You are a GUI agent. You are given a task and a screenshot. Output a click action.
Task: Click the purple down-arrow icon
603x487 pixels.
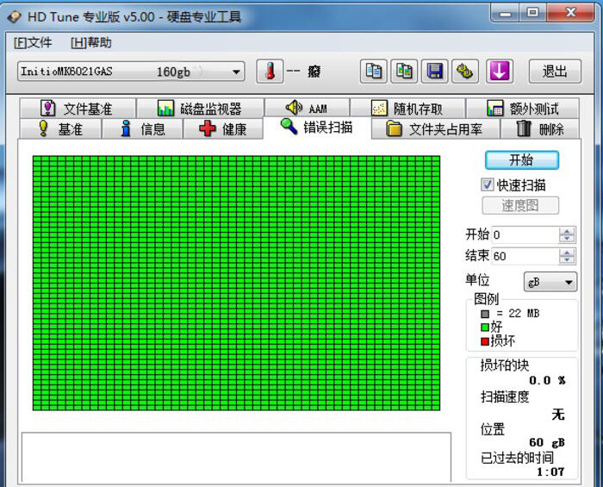499,72
